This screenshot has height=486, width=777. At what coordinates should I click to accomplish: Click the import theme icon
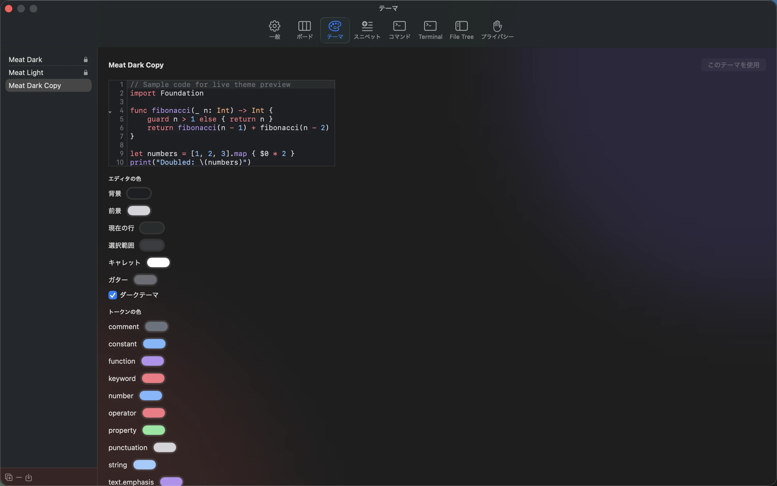click(29, 477)
